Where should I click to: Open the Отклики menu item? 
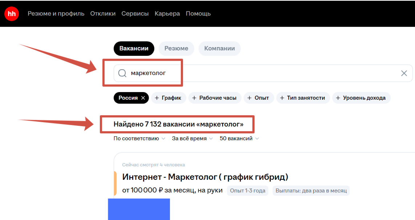point(103,14)
